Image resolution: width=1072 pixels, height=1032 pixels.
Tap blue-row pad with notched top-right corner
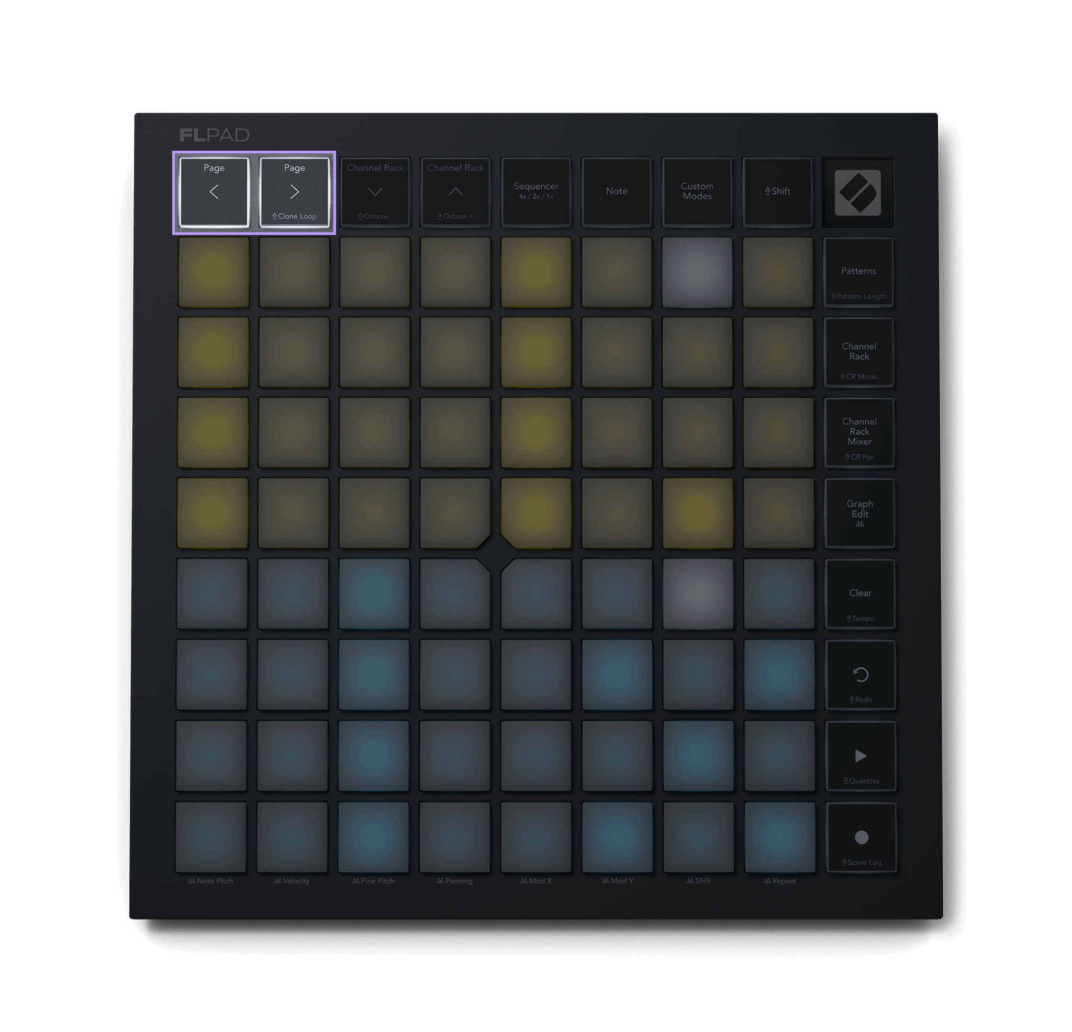coord(454,594)
